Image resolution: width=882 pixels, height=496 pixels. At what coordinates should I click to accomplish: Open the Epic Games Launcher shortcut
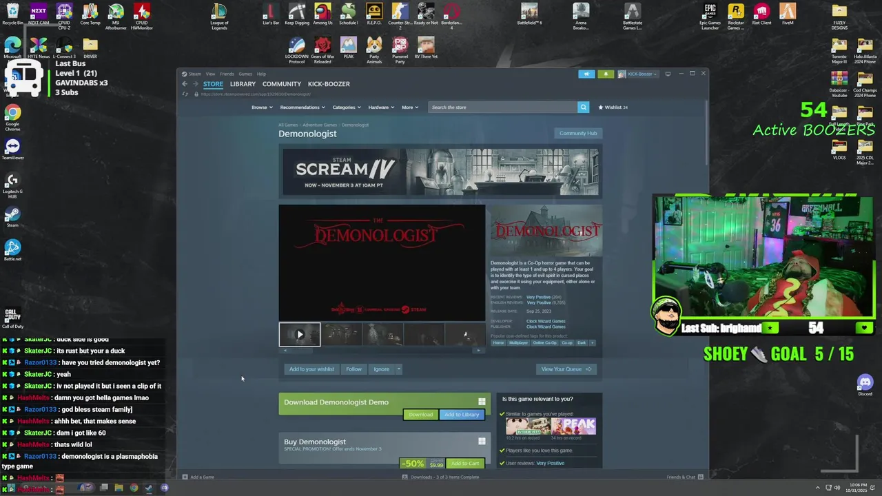(x=710, y=17)
